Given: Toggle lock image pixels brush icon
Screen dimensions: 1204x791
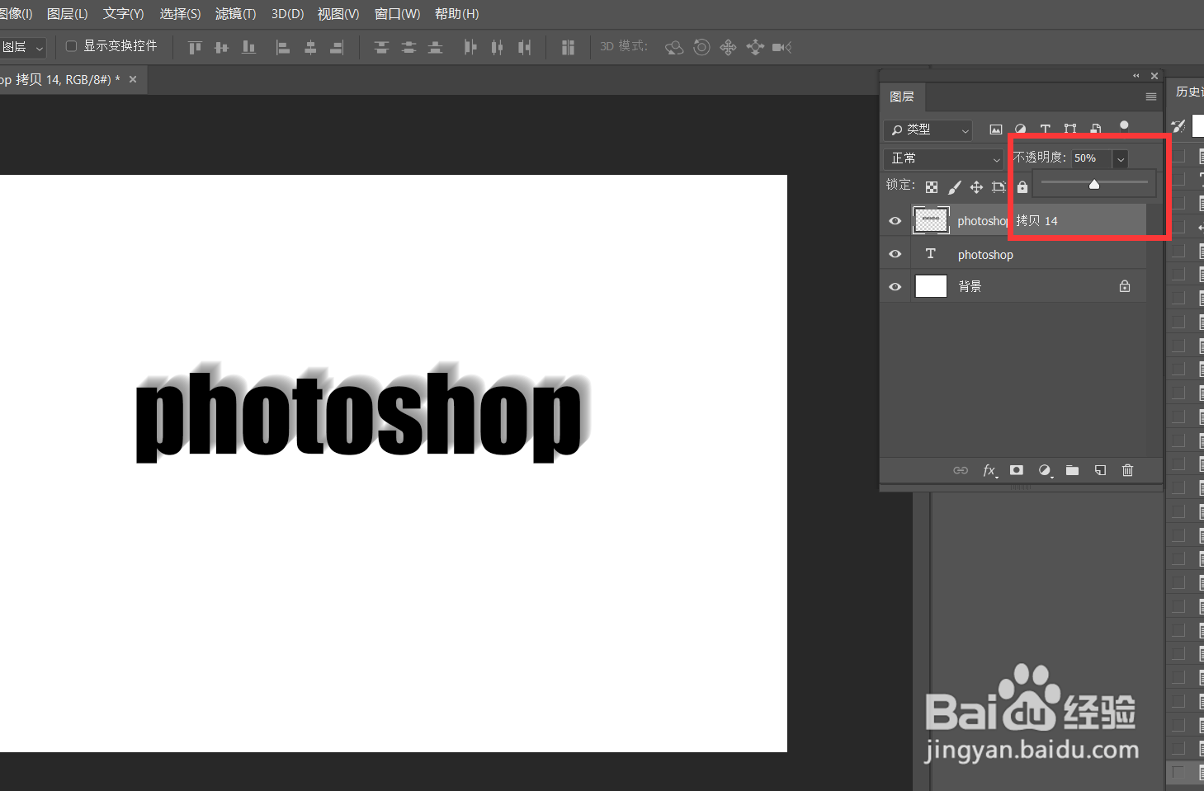Looking at the screenshot, I should click(954, 187).
